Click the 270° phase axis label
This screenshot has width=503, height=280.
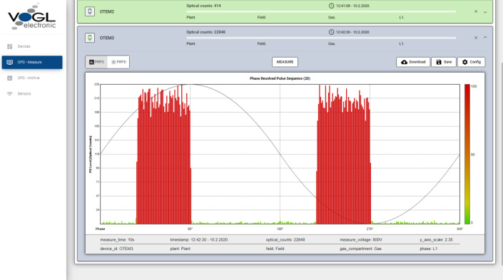[370, 229]
